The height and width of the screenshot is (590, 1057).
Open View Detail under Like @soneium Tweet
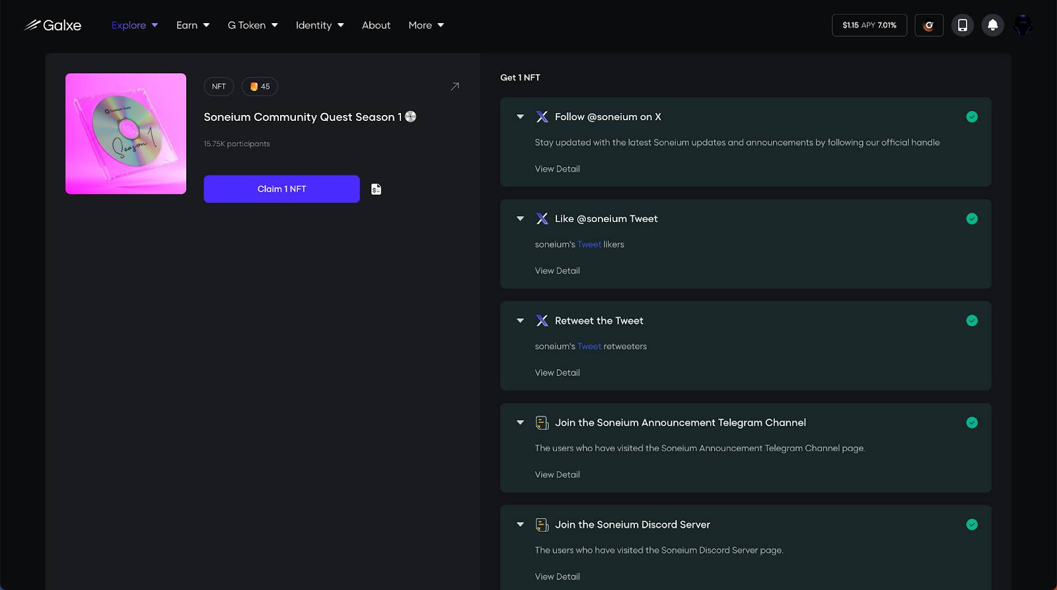coord(558,271)
